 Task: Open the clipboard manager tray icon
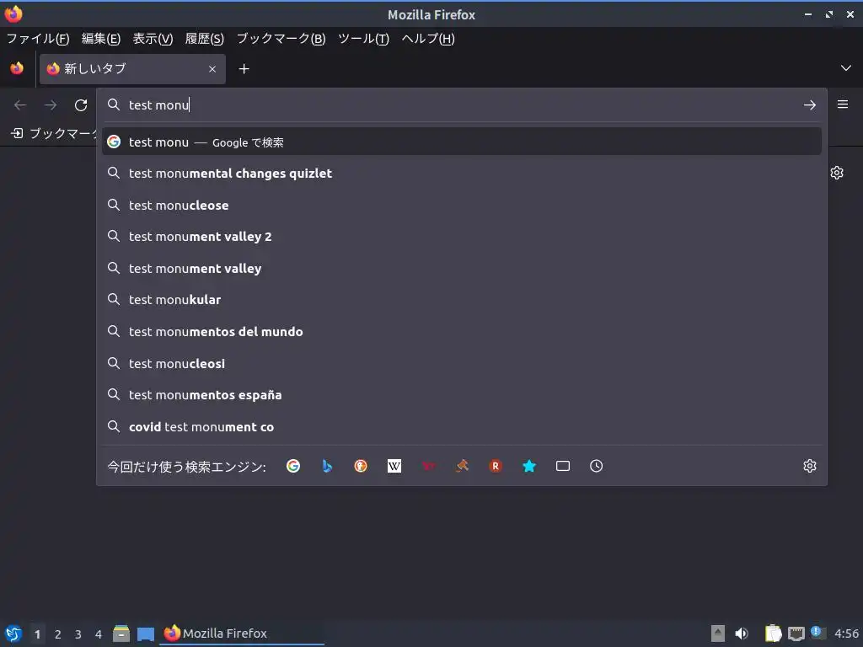click(x=773, y=634)
